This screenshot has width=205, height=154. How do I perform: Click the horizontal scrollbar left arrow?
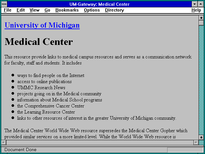(4, 142)
